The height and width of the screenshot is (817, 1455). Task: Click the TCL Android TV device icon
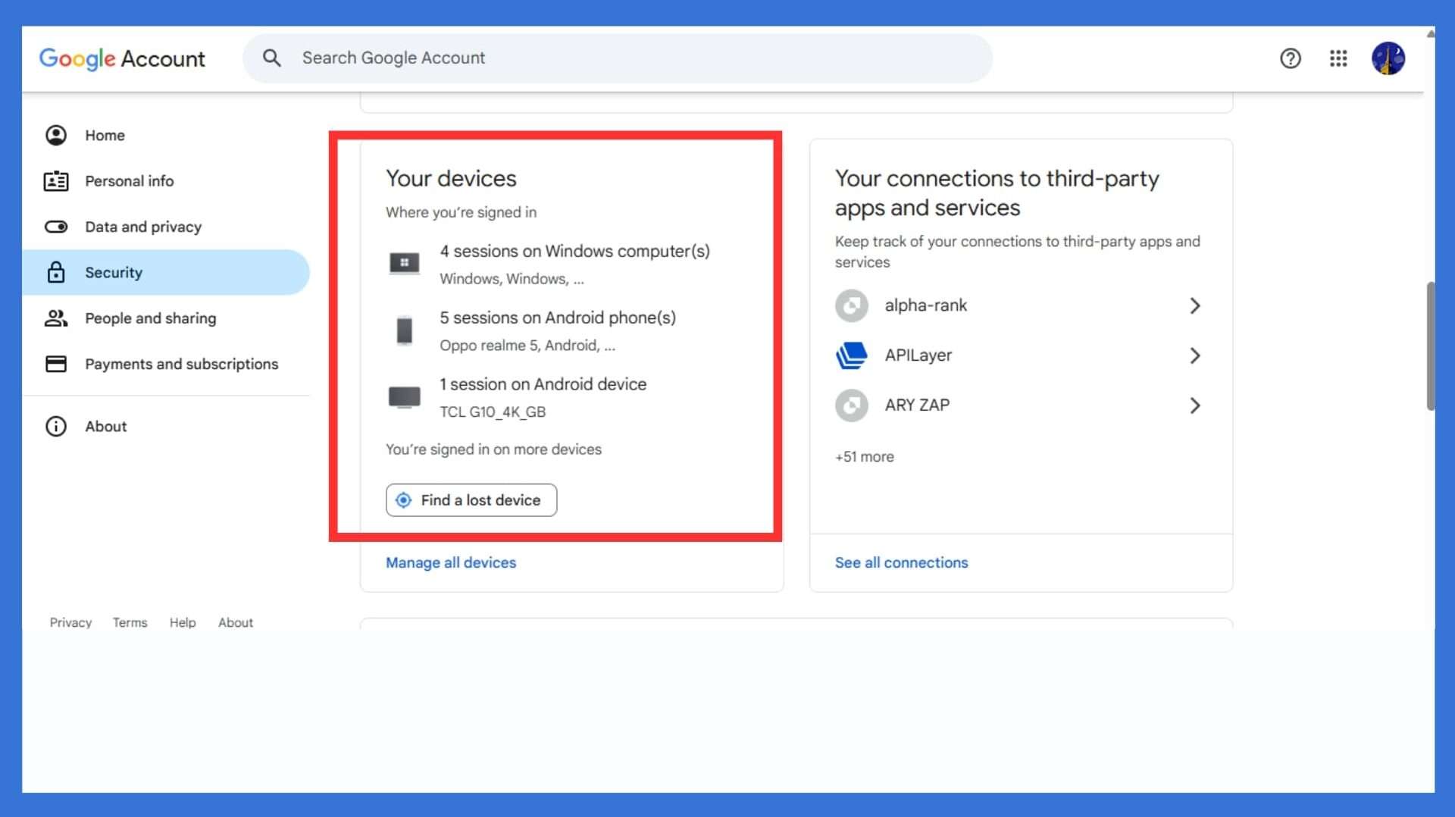(404, 397)
